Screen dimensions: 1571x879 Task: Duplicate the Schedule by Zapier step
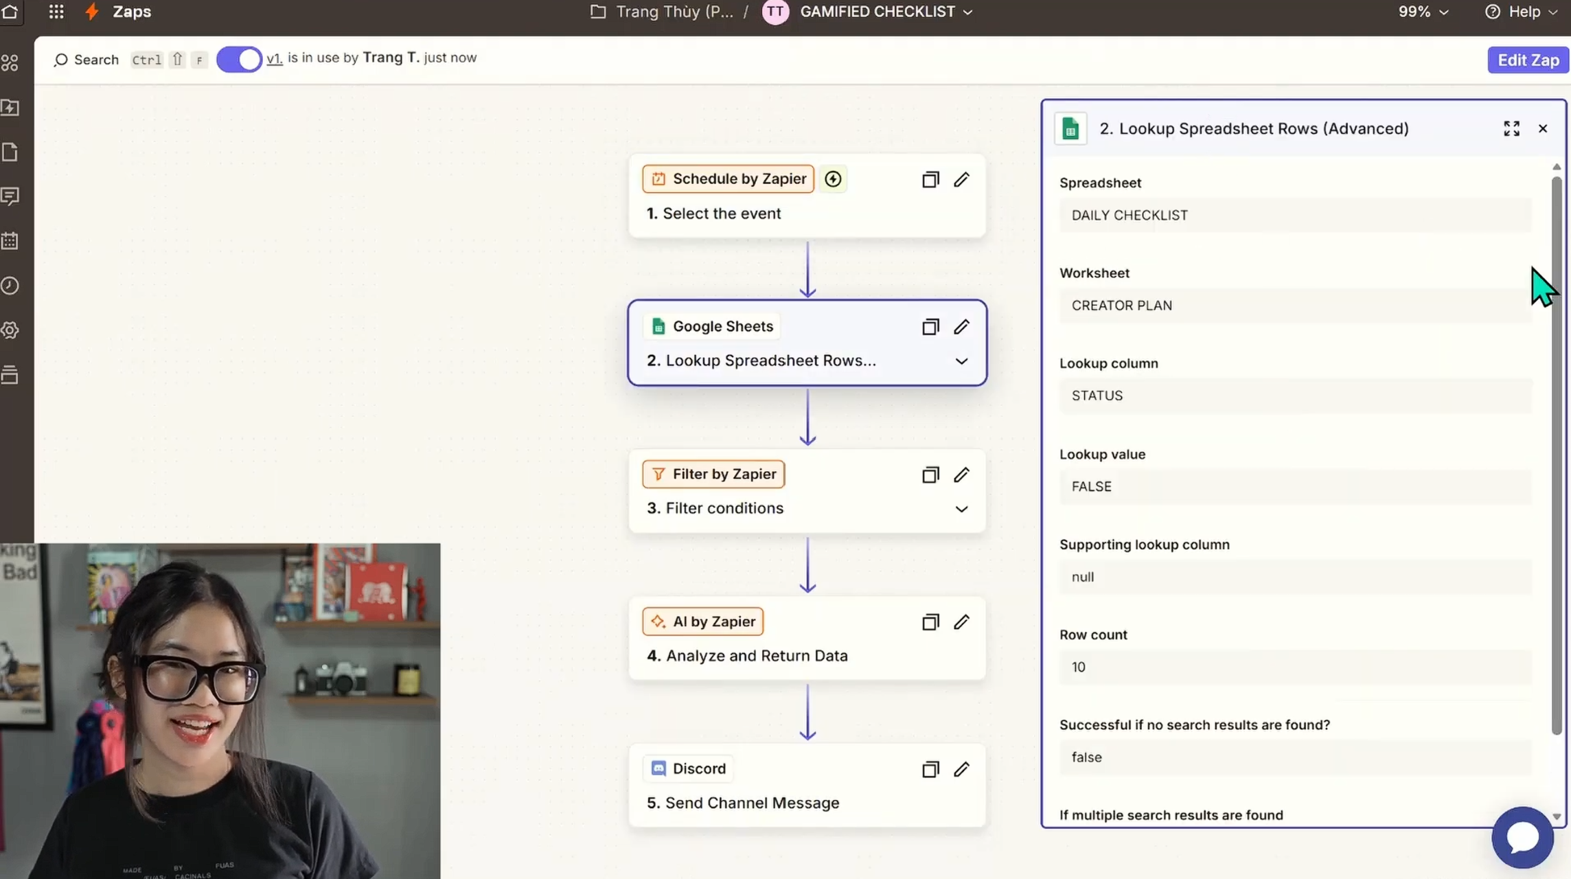(x=930, y=179)
